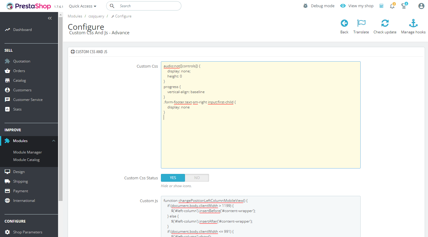Click the Stats bar chart icon
Viewport: 428px width, 237px height.
[8, 109]
